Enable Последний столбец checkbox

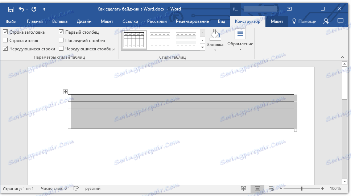(61, 40)
